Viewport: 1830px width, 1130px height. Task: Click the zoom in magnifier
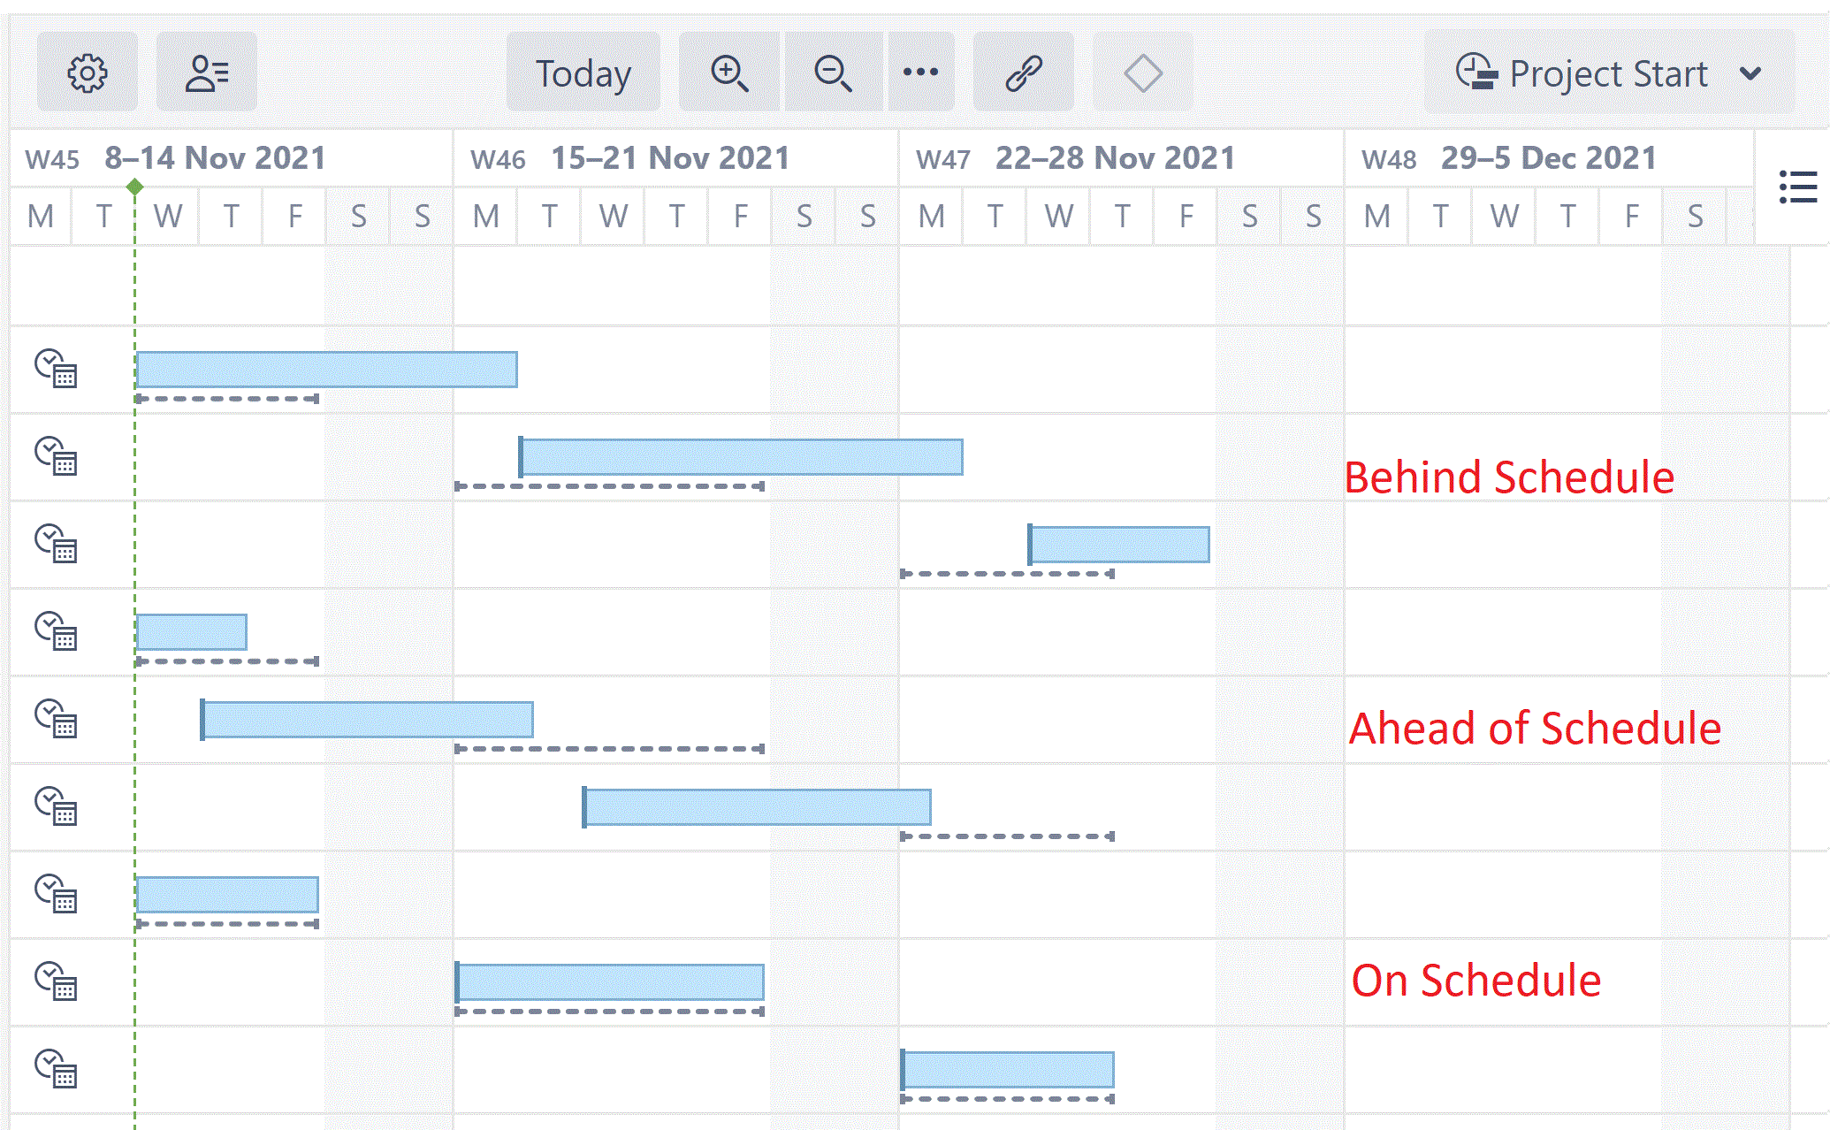[729, 73]
